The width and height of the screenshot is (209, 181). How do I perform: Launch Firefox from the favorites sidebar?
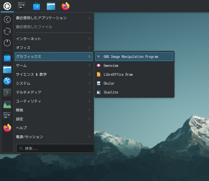(x=7, y=128)
